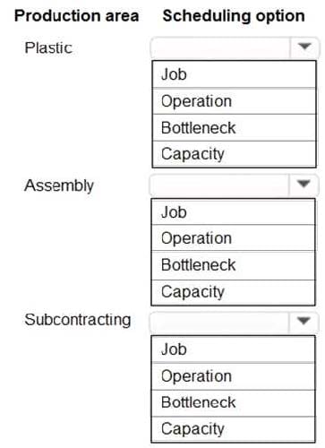
Task: Select Bottleneck for the Subcontracting area
Action: [233, 403]
